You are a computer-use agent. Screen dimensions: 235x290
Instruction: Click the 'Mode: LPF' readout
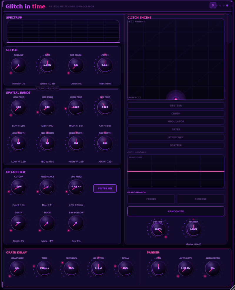click(47, 241)
